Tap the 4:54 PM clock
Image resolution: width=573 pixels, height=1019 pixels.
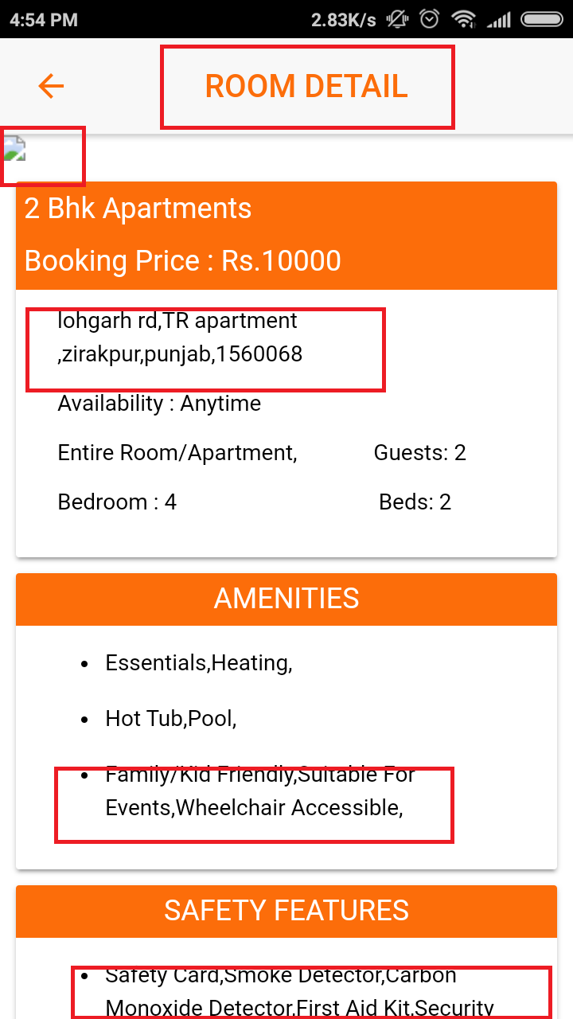point(44,19)
